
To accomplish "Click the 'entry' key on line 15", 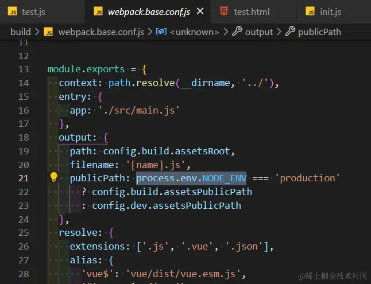I will pyautogui.click(x=72, y=97).
